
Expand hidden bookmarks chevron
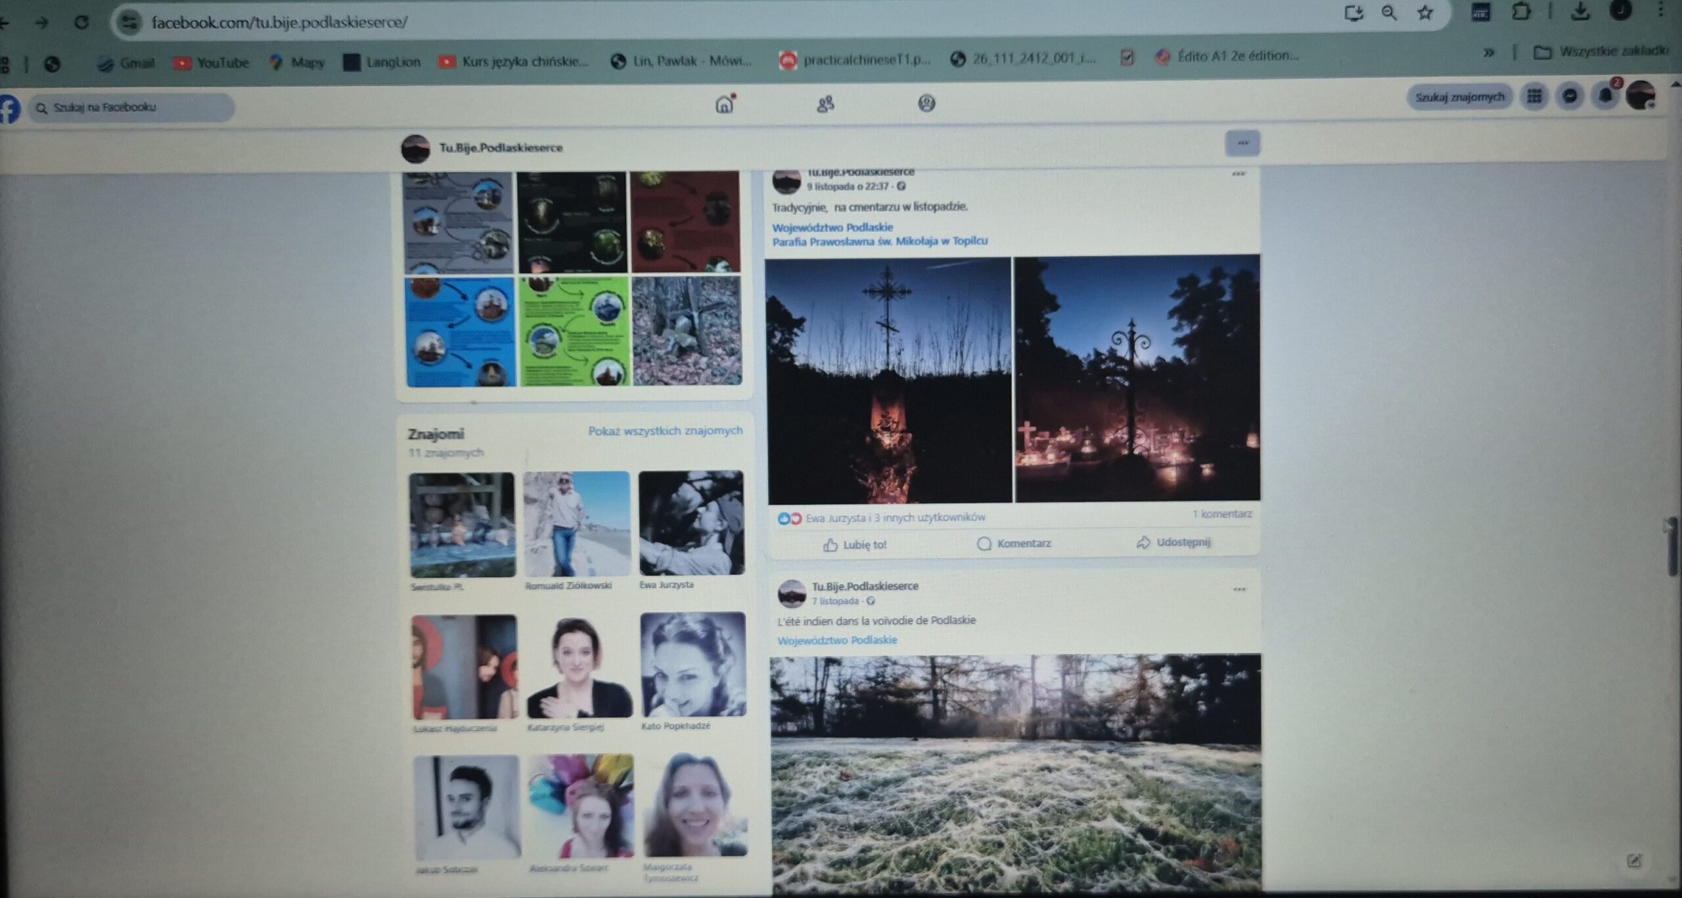[1488, 53]
